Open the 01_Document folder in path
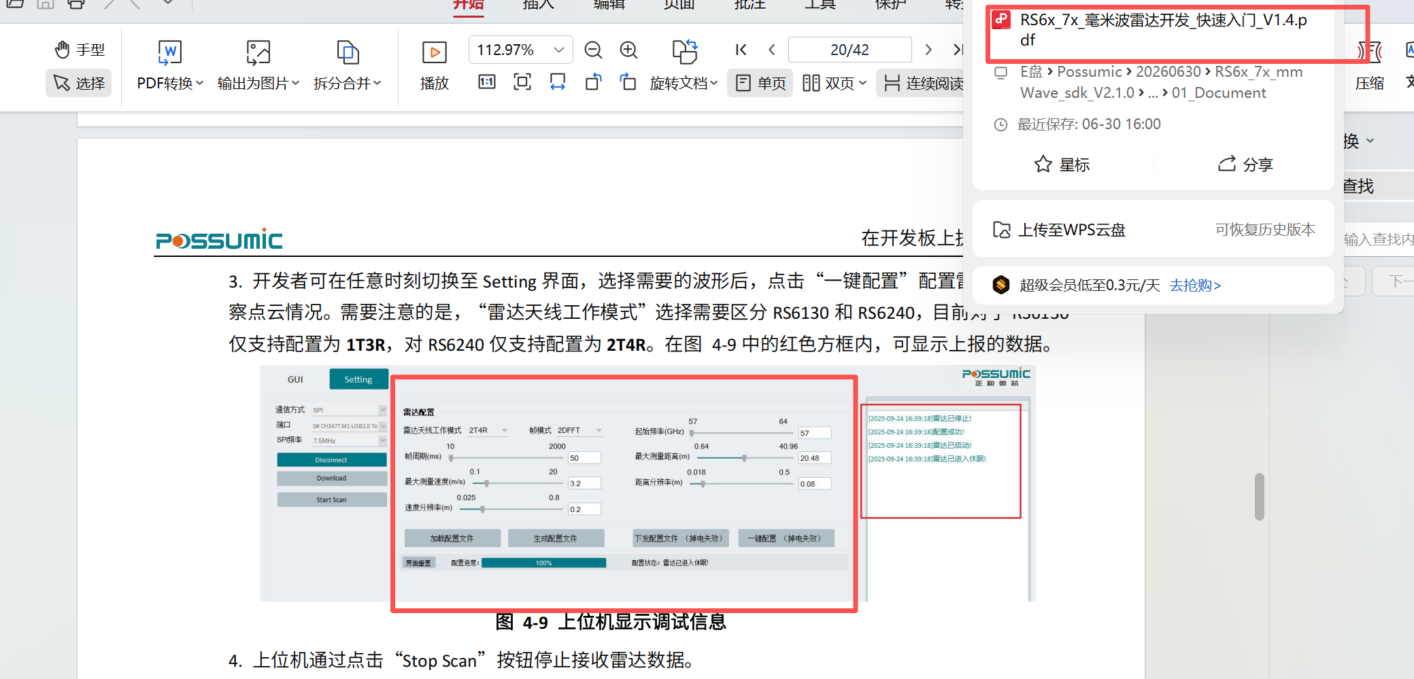The image size is (1414, 679). 1219,93
